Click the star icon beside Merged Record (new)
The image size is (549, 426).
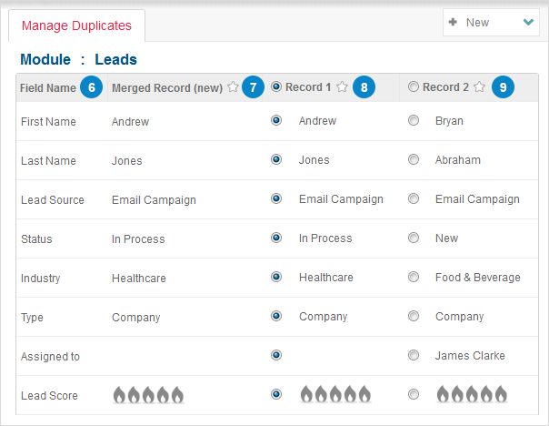[x=233, y=86]
